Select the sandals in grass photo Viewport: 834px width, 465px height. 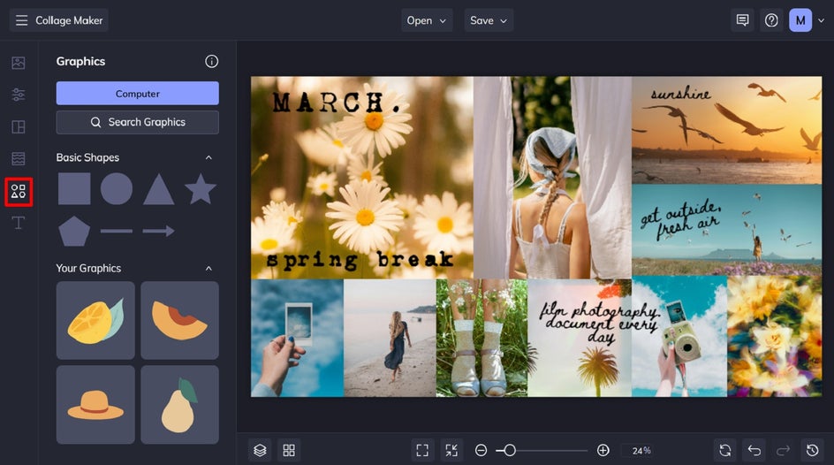click(x=481, y=338)
